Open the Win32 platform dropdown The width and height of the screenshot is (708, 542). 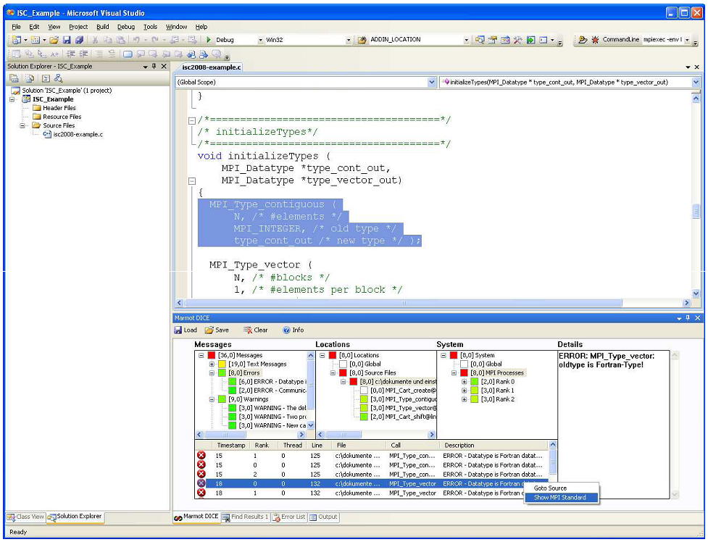pyautogui.click(x=349, y=40)
